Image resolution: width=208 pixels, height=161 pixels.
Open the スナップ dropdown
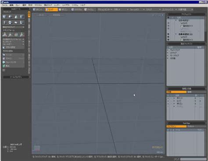[x=153, y=10]
